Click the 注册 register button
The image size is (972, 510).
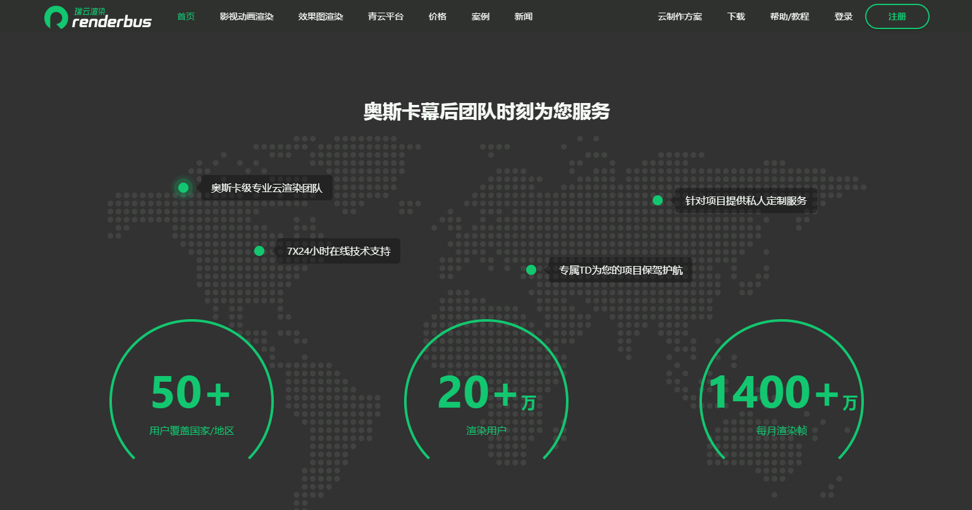click(897, 16)
